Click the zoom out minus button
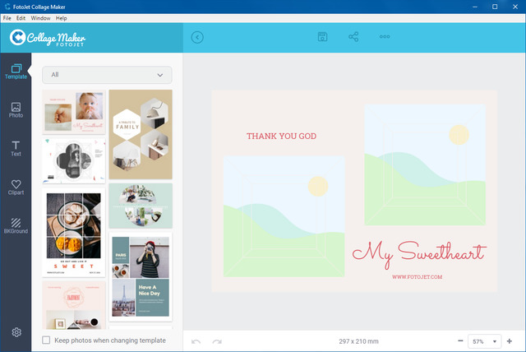 pos(459,340)
